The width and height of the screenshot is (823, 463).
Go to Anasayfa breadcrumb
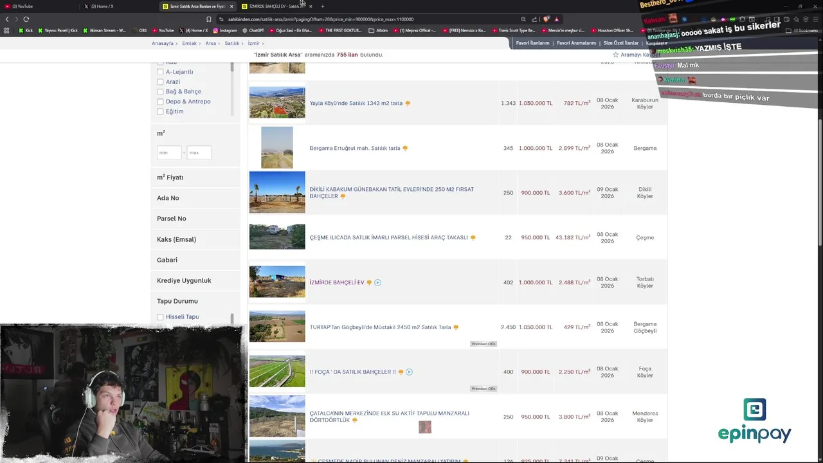click(x=163, y=43)
